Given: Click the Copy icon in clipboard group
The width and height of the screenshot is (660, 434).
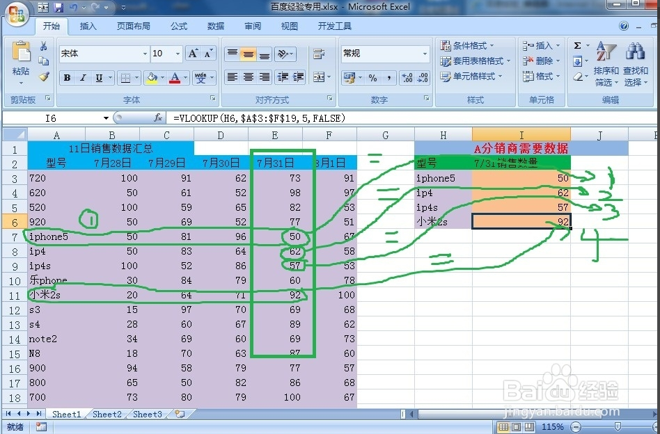Looking at the screenshot, I should point(43,61).
